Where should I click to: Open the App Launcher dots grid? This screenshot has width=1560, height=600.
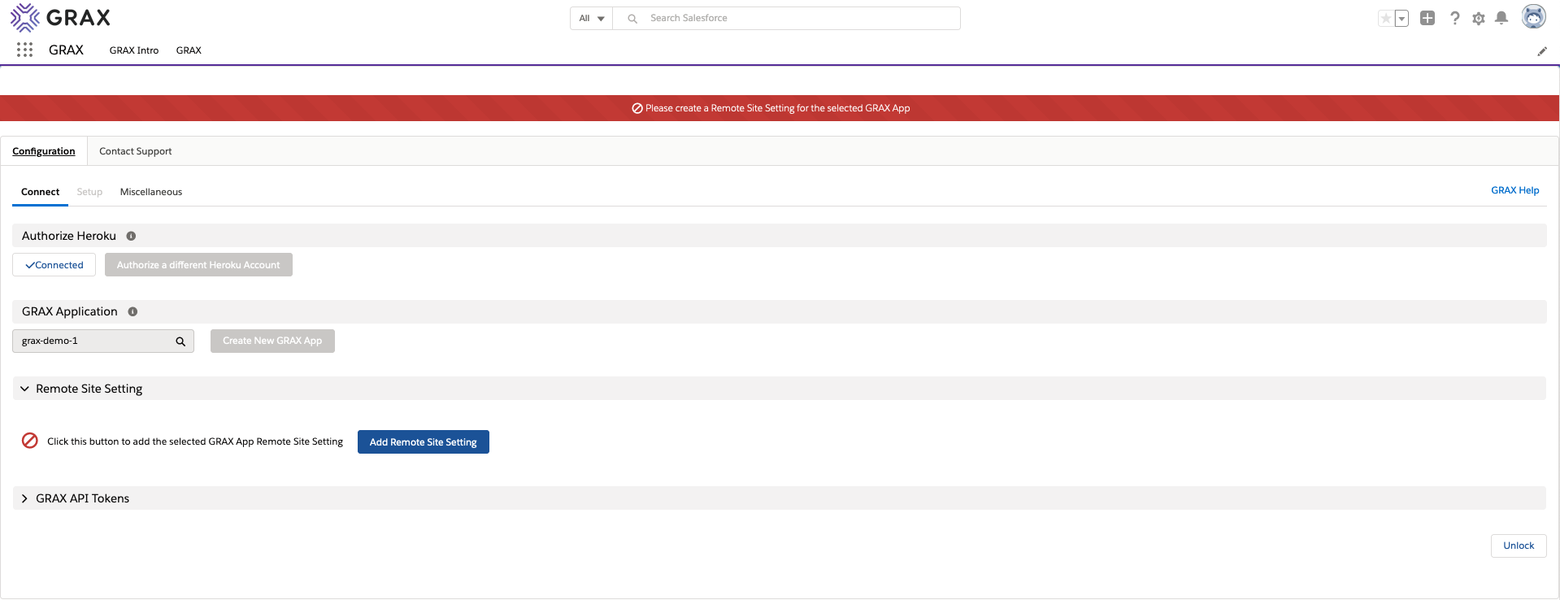[25, 50]
